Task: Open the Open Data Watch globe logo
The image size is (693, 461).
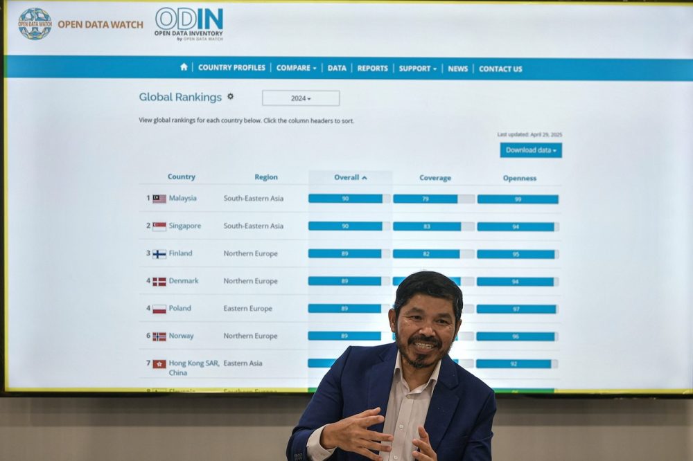Action: [x=35, y=24]
